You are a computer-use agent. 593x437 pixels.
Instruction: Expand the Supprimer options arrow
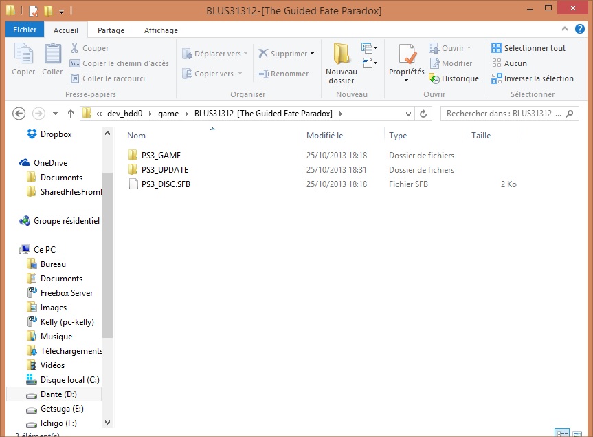click(x=313, y=54)
